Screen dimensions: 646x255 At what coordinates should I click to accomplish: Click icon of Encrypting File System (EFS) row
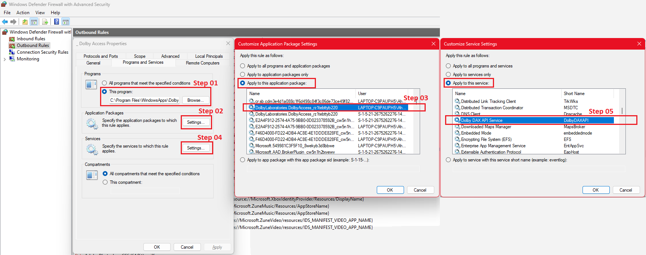[x=457, y=139]
